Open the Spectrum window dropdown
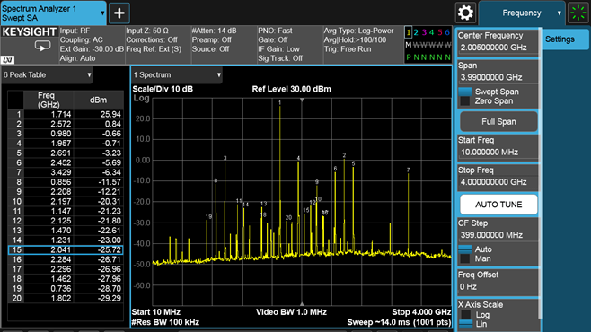This screenshot has width=591, height=332. click(x=177, y=74)
